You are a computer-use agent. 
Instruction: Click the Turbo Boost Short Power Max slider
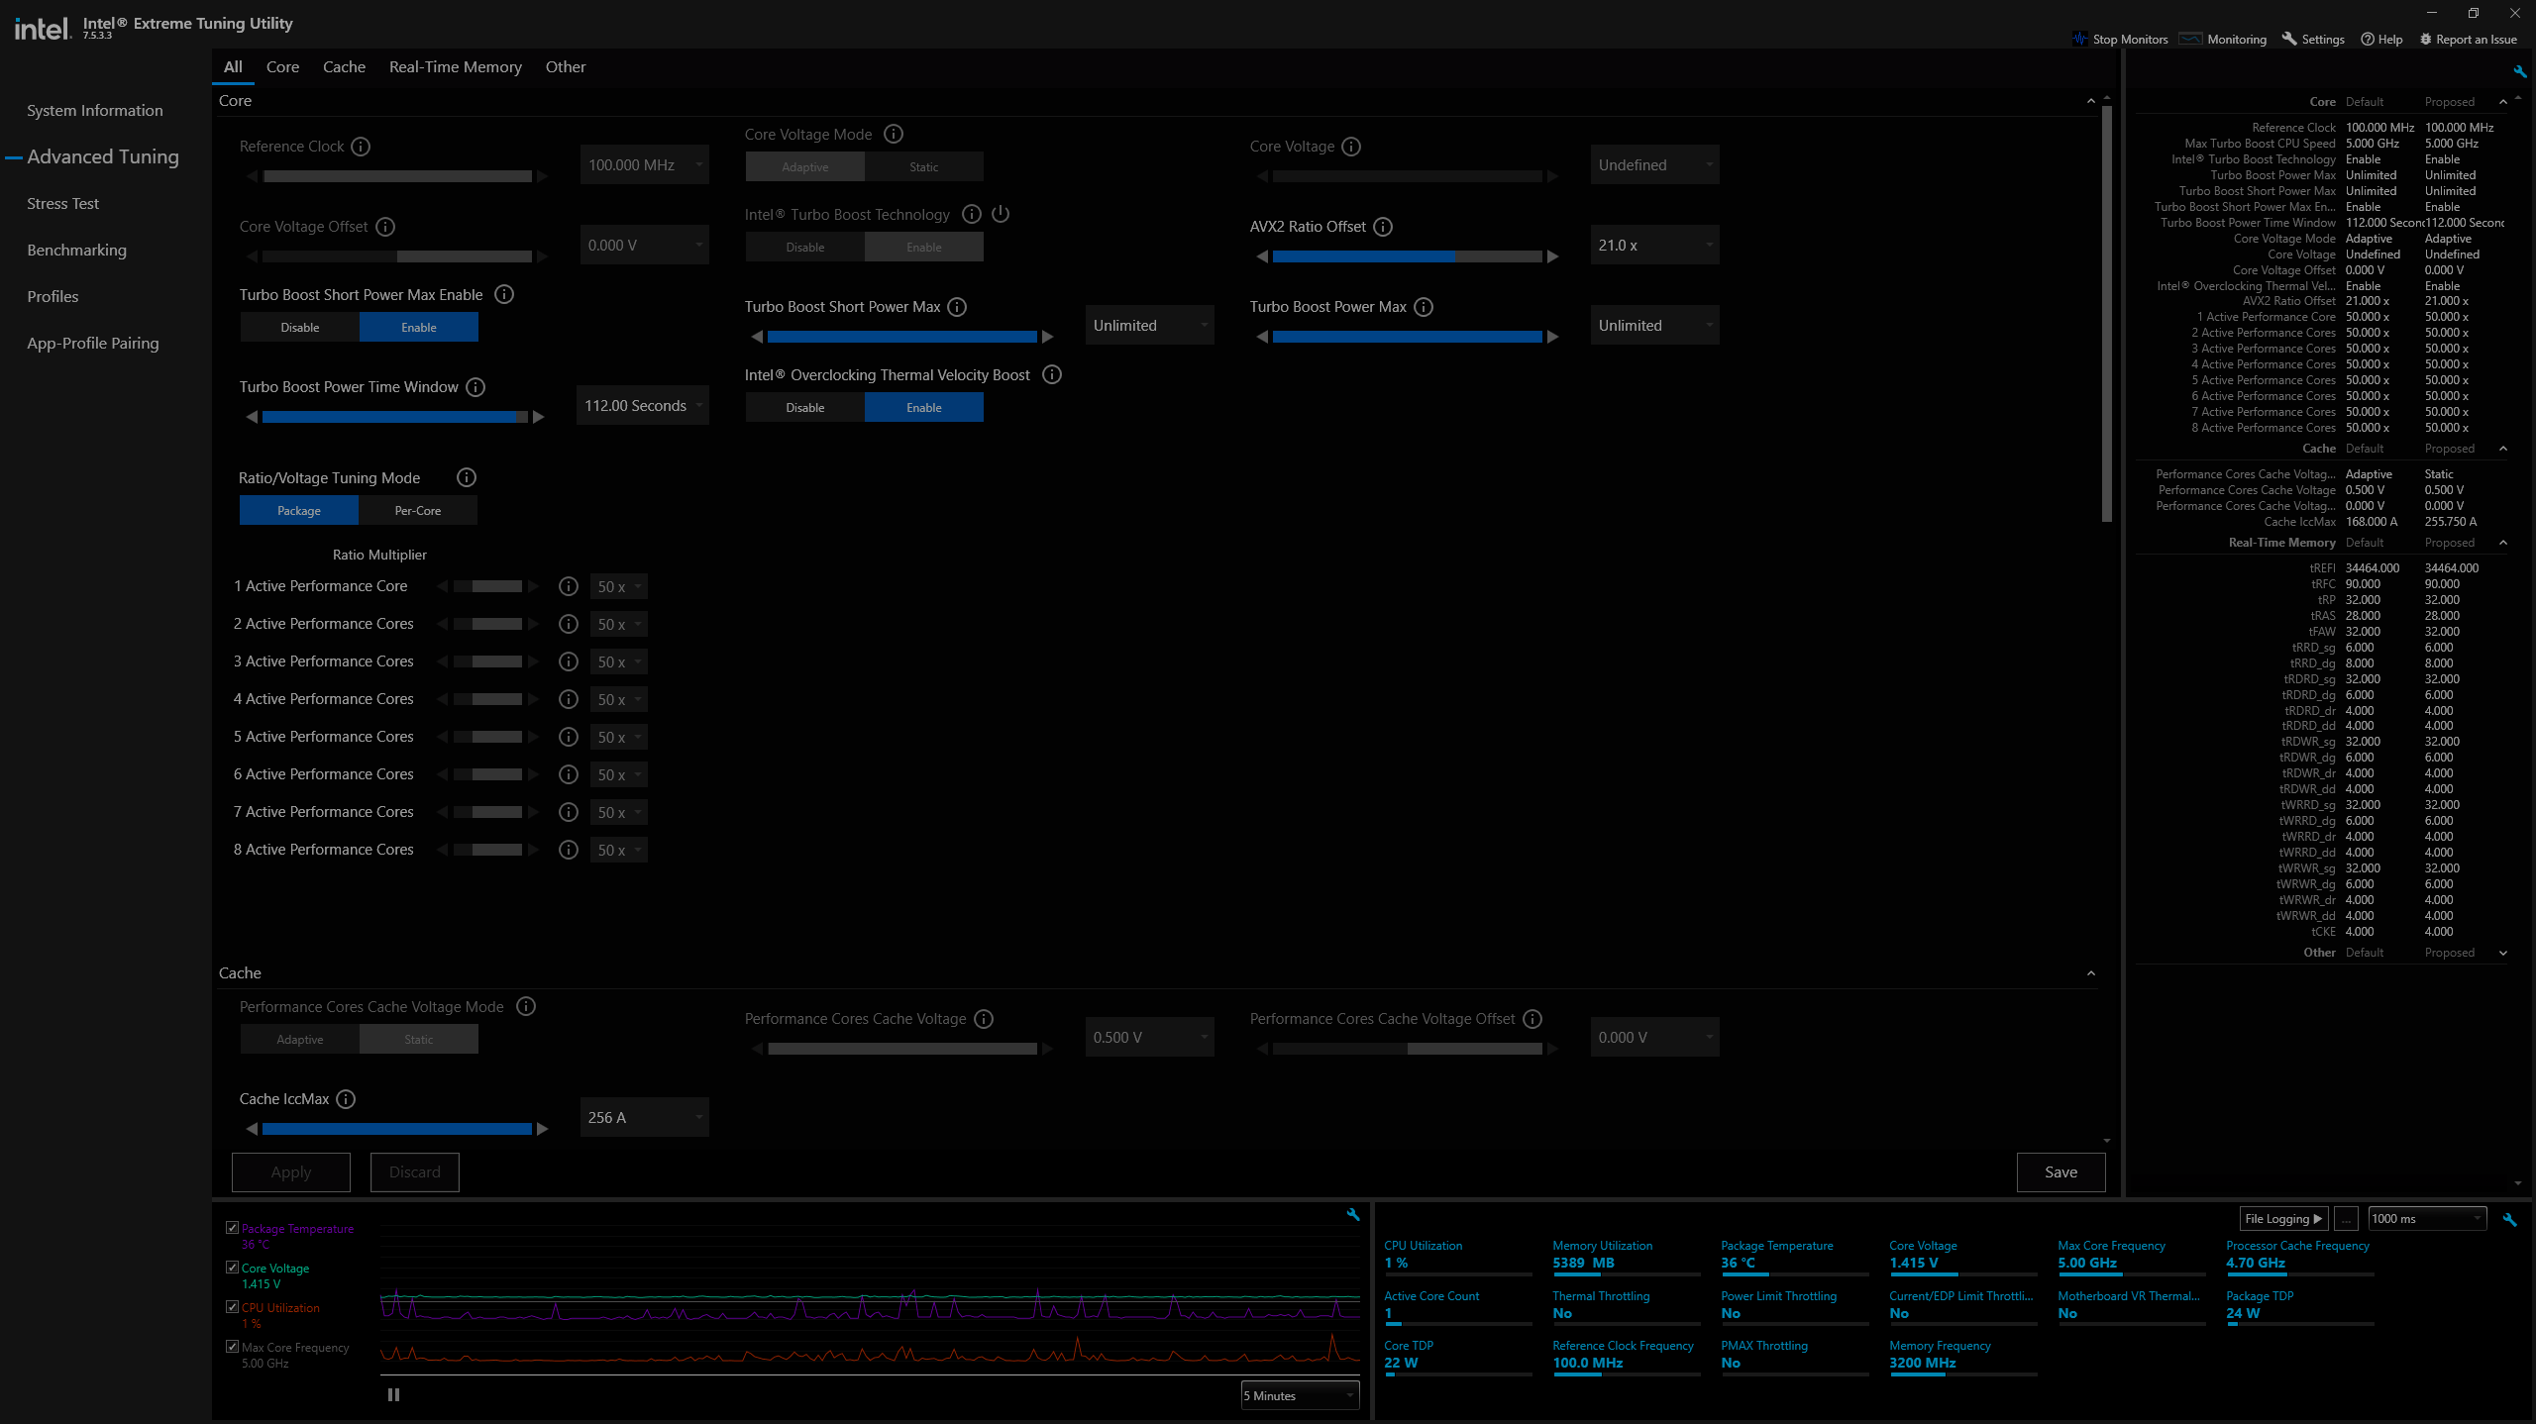901,337
